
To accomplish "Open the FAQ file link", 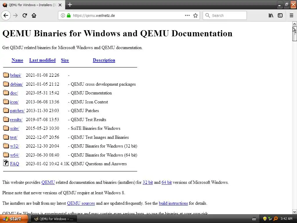I will click(x=15, y=164).
